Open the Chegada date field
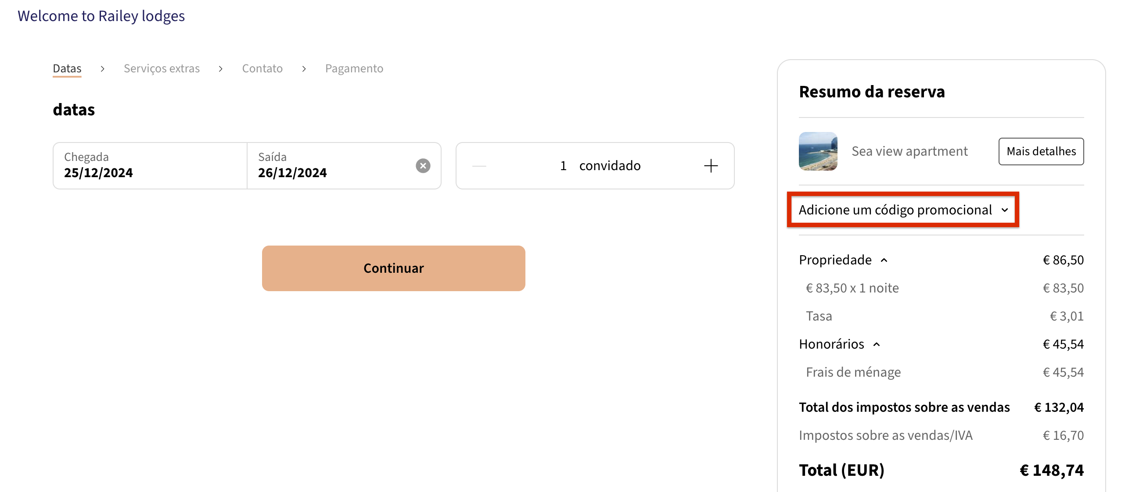The image size is (1143, 492). [x=150, y=166]
